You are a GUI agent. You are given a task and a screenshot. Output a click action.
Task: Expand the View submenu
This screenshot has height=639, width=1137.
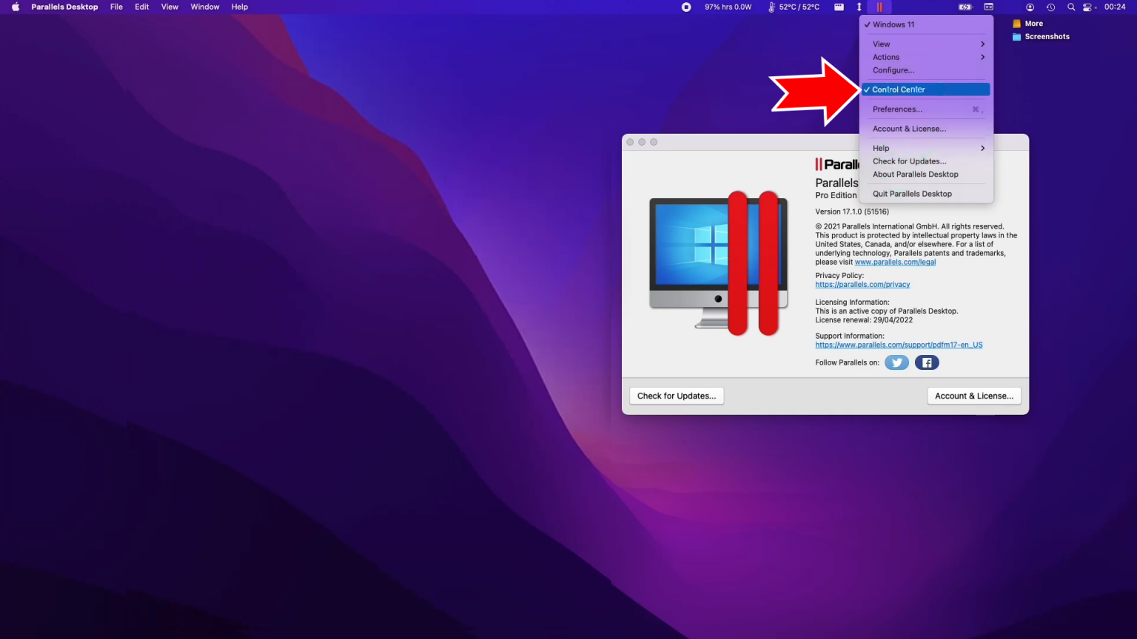926,44
